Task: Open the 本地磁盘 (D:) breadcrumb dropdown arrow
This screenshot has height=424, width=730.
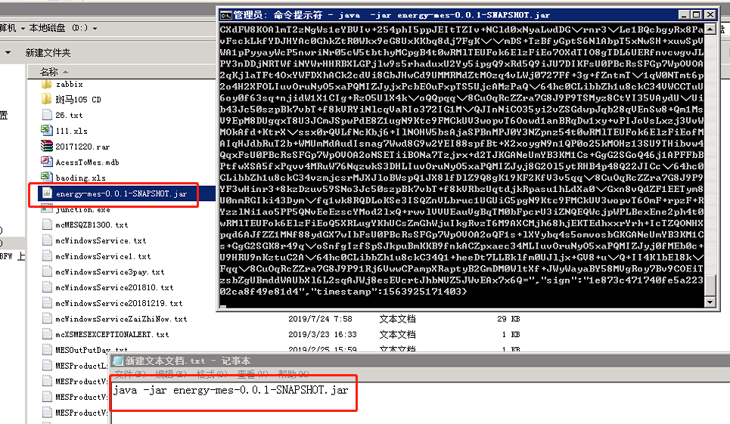Action: pyautogui.click(x=95, y=29)
